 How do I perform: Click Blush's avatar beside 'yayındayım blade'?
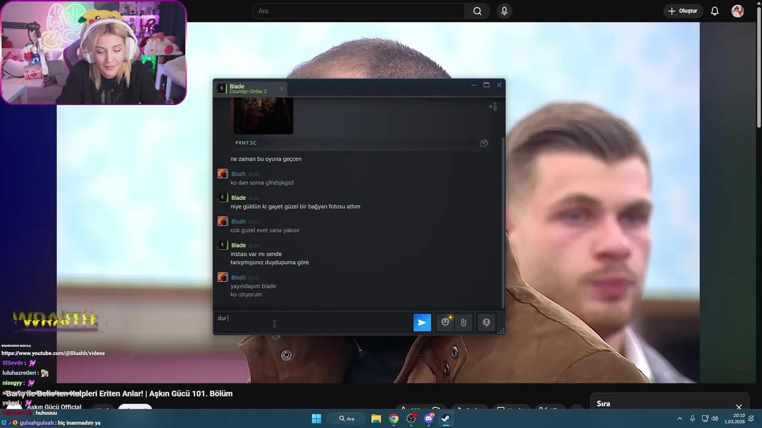(x=223, y=277)
